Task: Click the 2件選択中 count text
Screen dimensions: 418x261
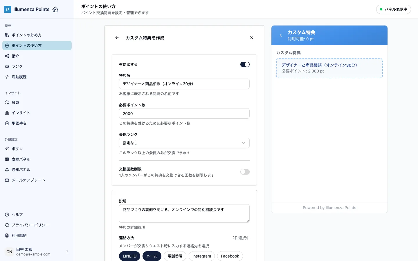Action: point(241,238)
